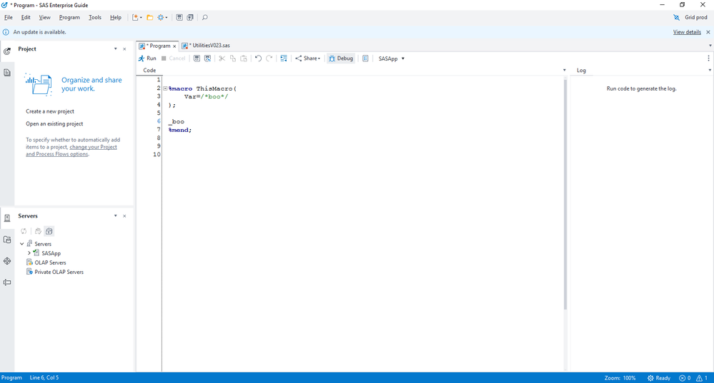
Task: Click the main toolbar gear icon
Action: 162,17
